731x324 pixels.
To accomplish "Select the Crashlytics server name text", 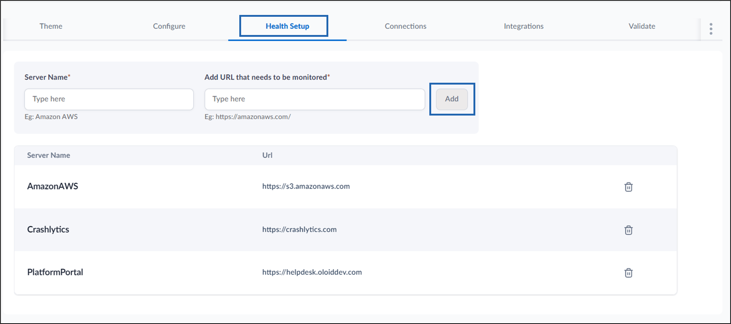I will tap(48, 229).
